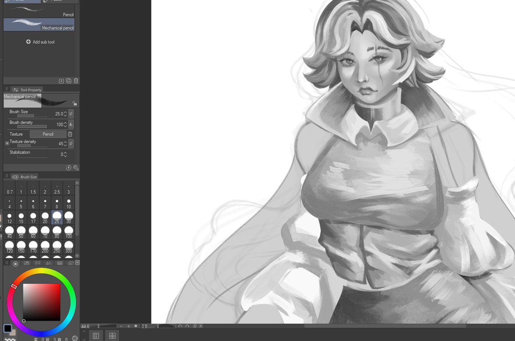Step Stabilization value 0
Viewport: 515px width, 341px height.
[x=65, y=154]
